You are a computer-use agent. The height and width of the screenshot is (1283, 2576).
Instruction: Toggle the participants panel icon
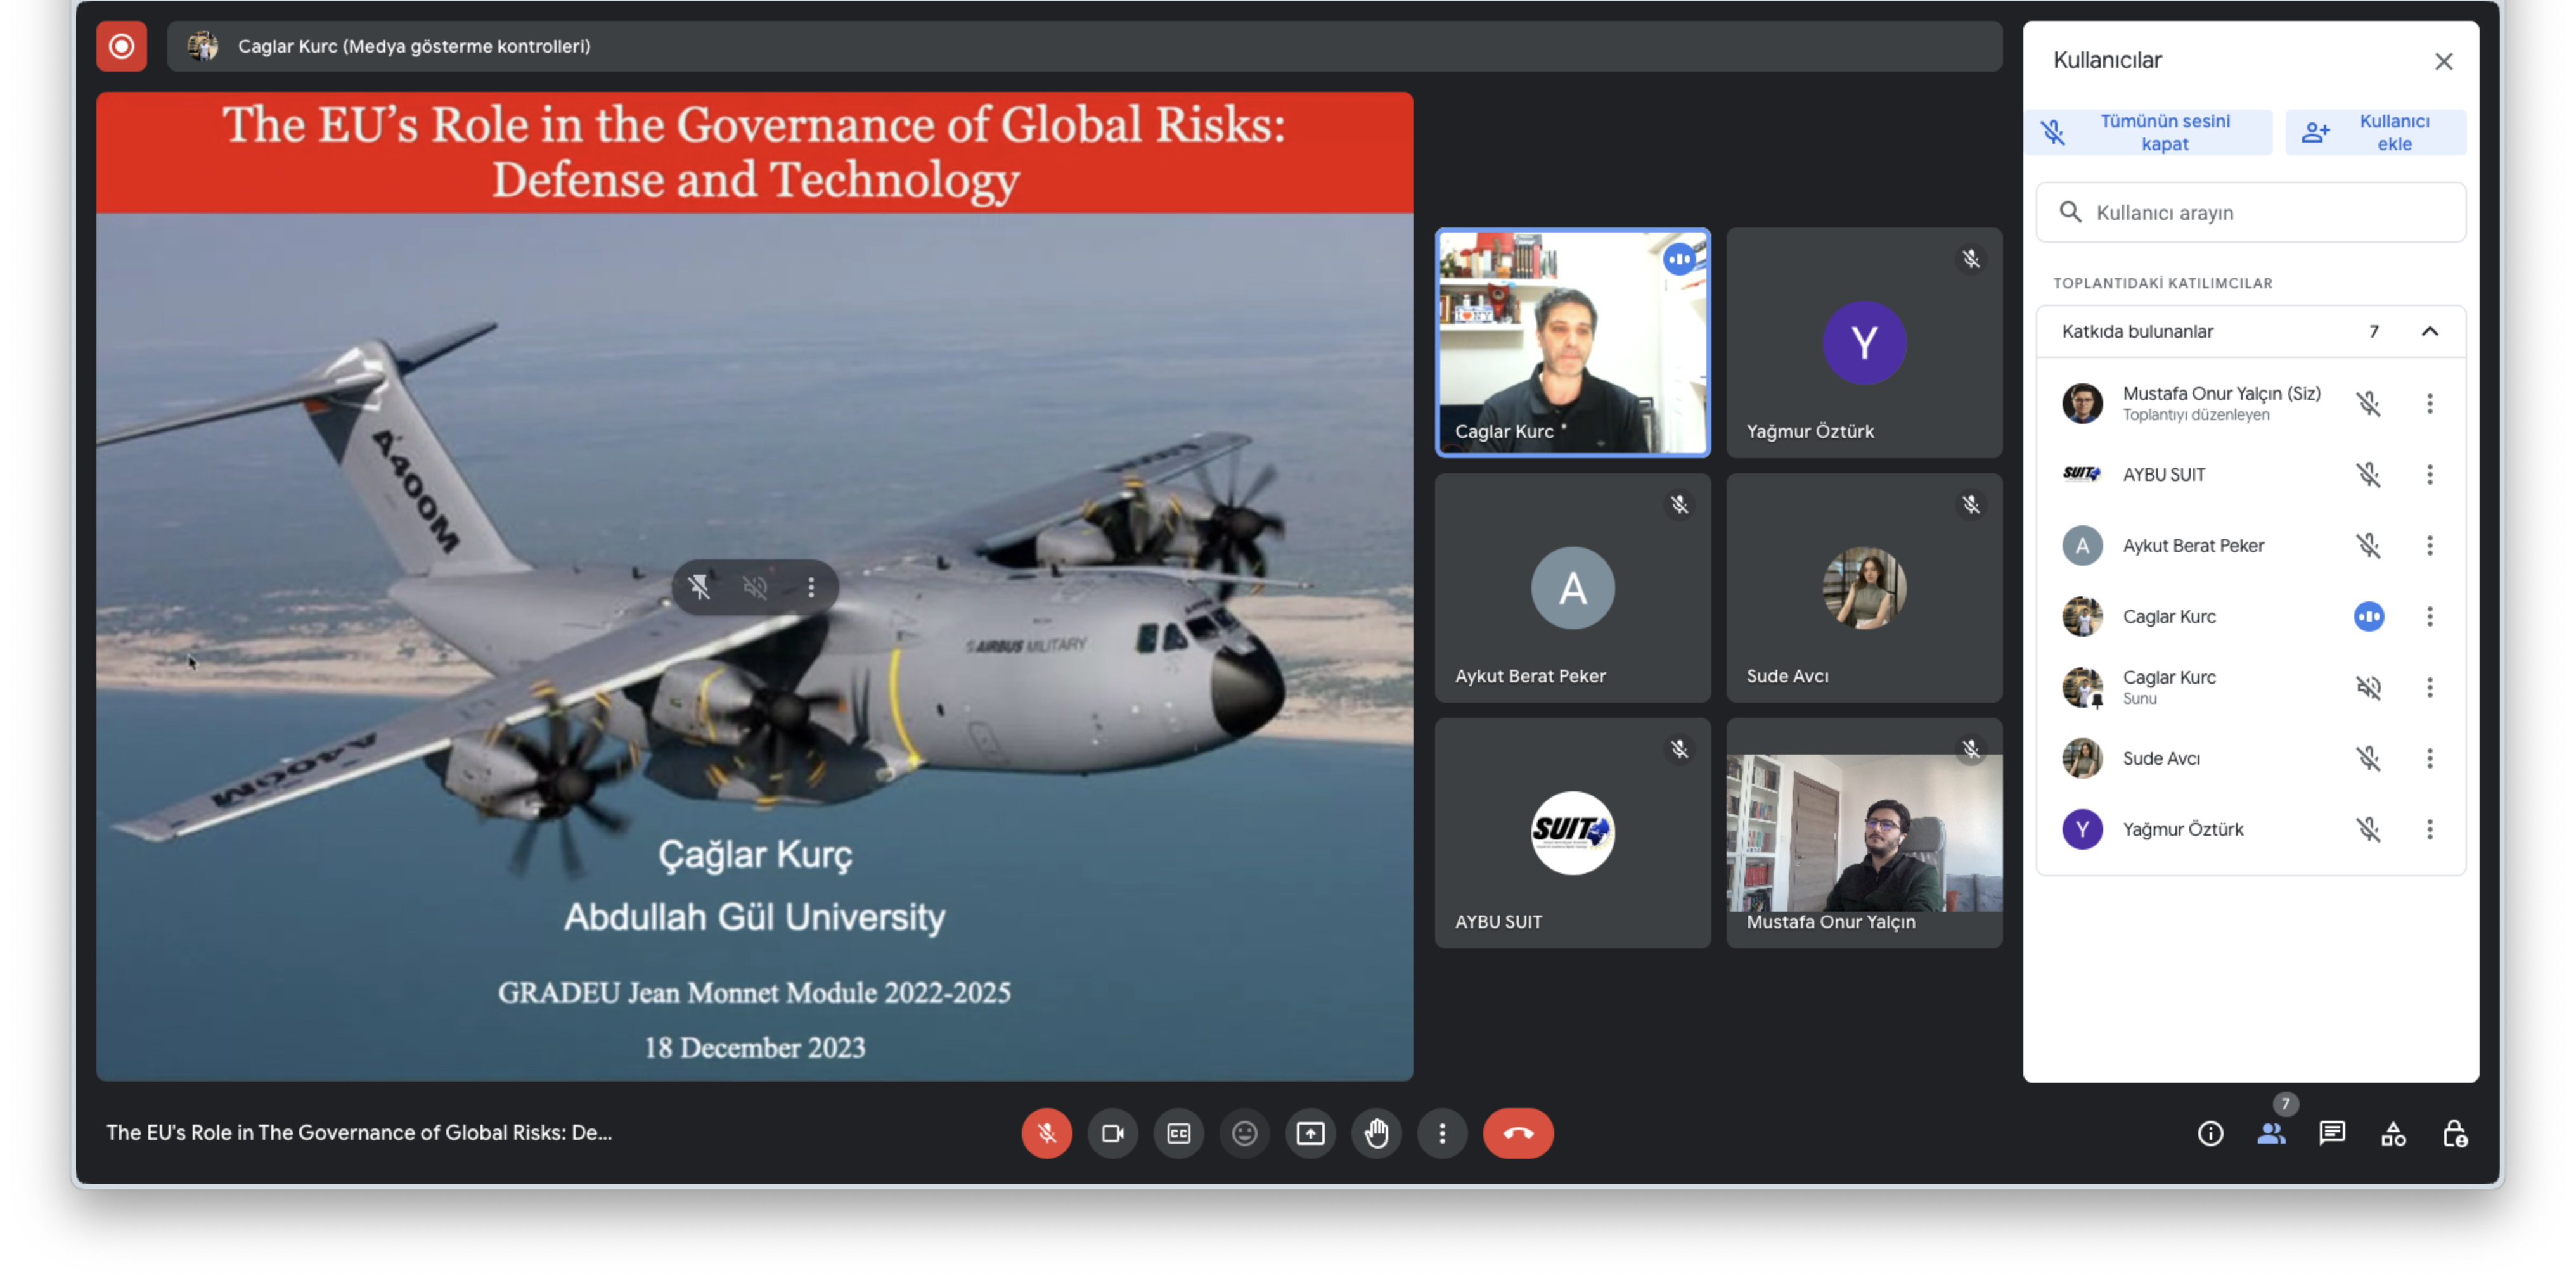2271,1133
